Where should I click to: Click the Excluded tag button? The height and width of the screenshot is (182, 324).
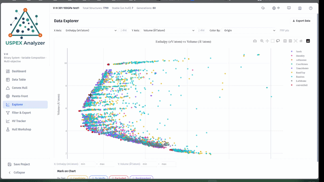pos(119,178)
